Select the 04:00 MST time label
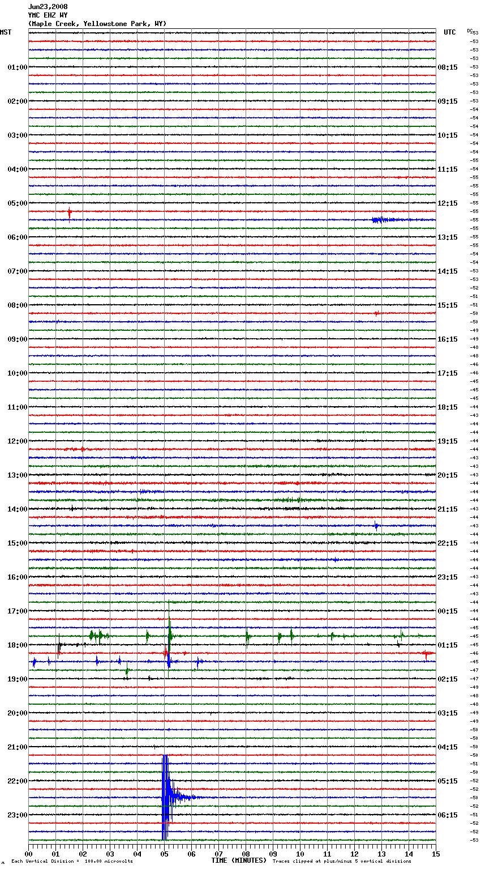This screenshot has height=869, width=481. [18, 169]
